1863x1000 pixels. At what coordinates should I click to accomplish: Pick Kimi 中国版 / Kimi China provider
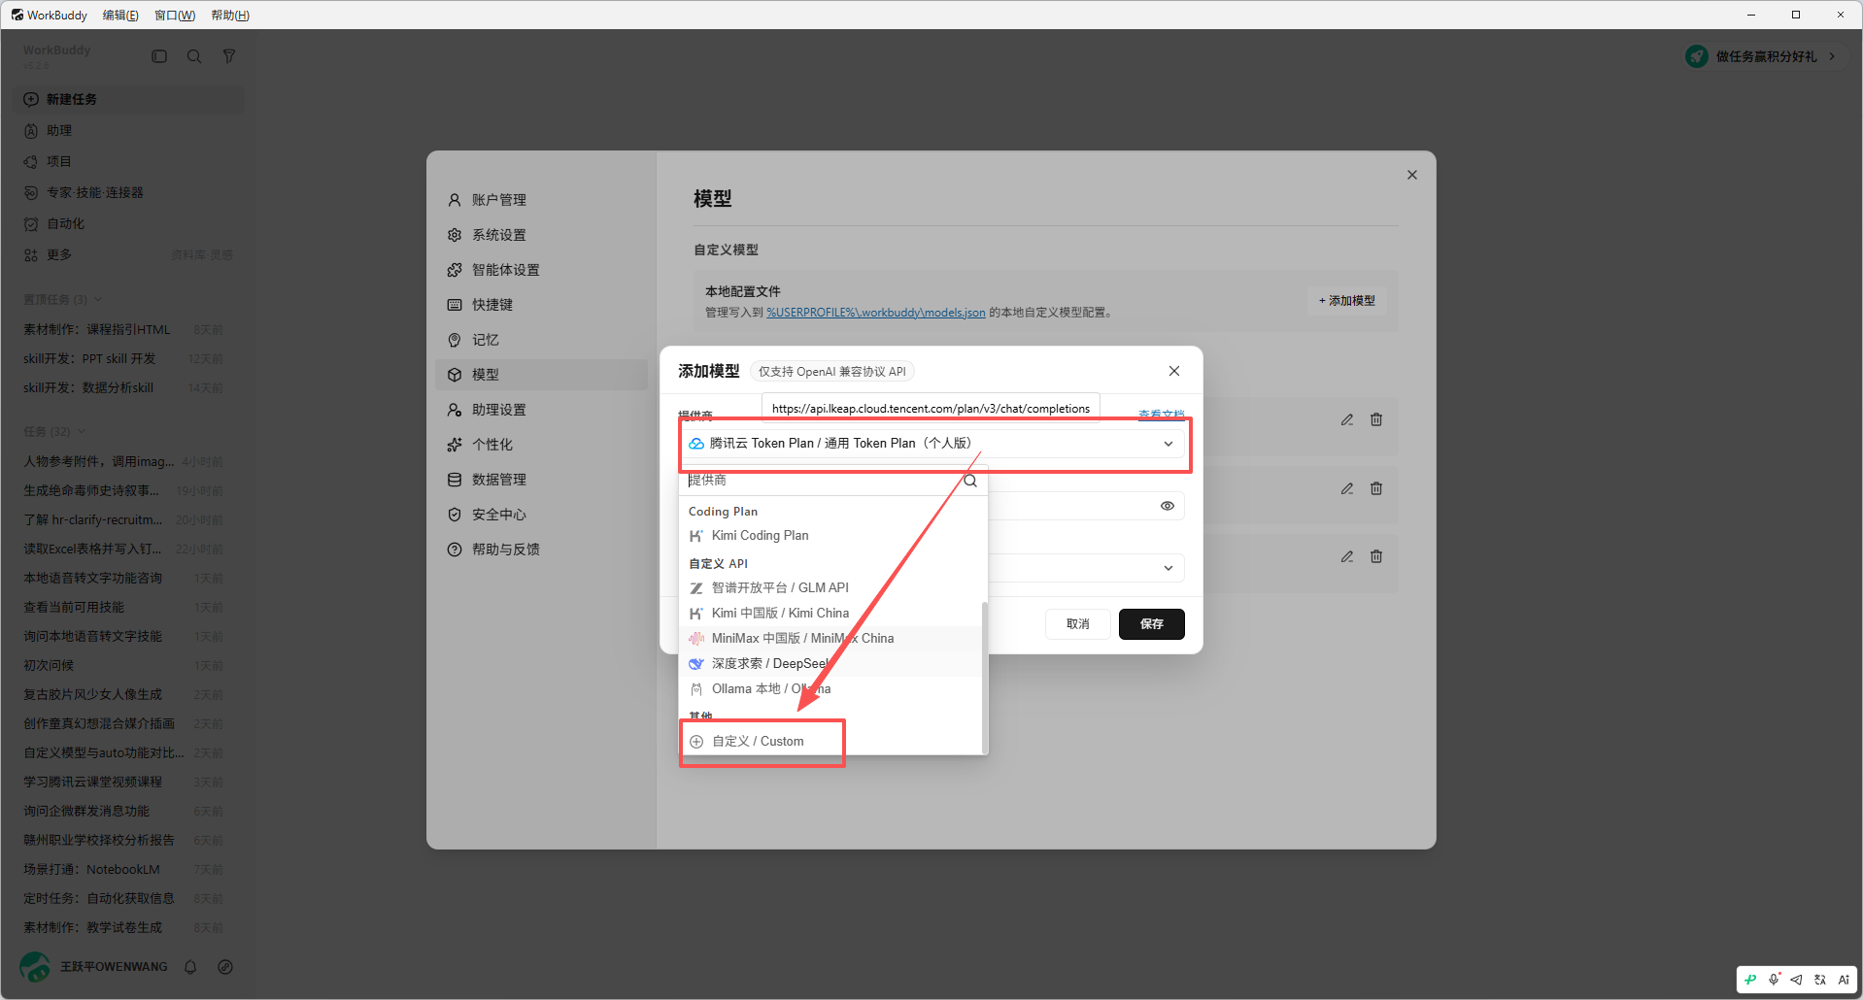pos(831,613)
